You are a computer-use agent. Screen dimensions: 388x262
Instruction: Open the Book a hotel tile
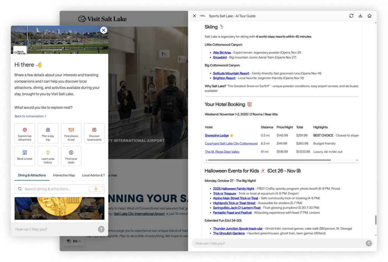tap(25, 156)
